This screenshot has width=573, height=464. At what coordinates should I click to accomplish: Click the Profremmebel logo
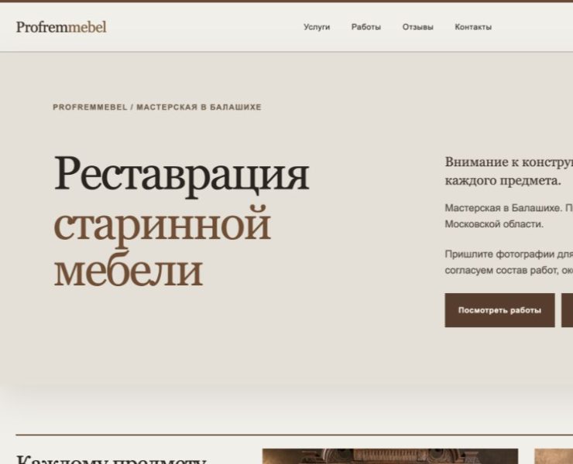tap(61, 27)
